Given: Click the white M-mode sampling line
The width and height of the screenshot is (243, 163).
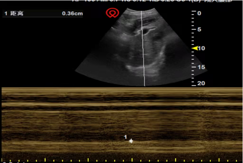Looking at the screenshot, I should (143, 48).
